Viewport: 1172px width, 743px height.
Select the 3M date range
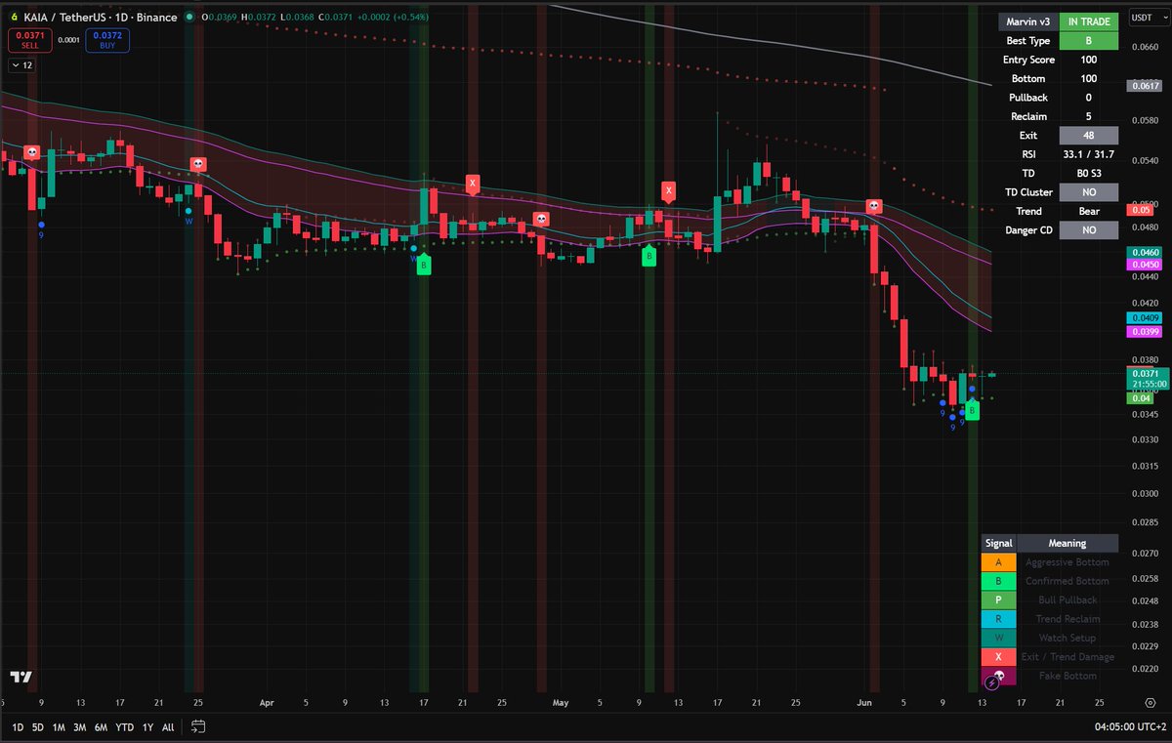tap(80, 727)
